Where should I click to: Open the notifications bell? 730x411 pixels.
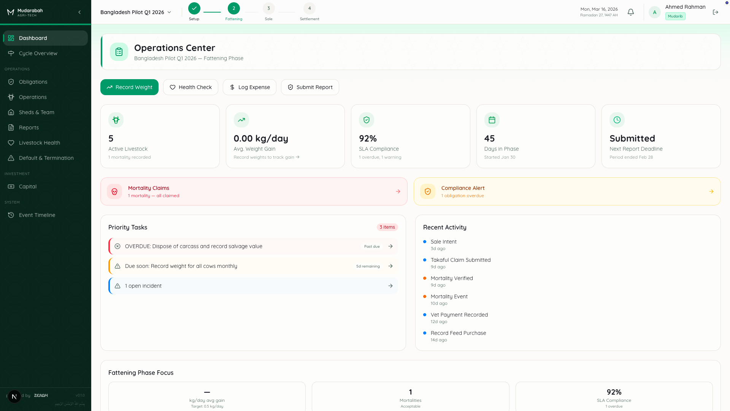(630, 12)
